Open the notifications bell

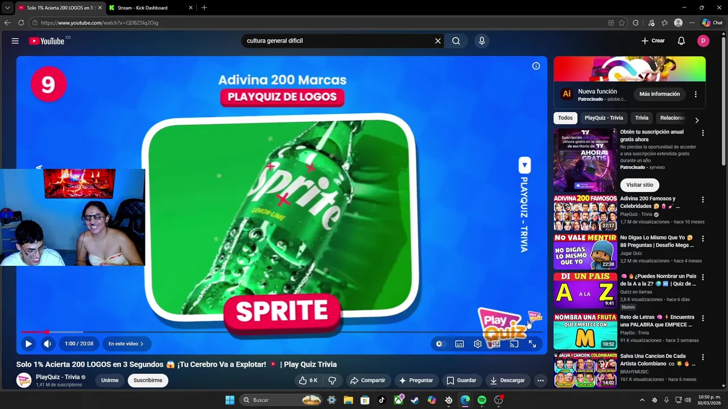[x=681, y=41]
